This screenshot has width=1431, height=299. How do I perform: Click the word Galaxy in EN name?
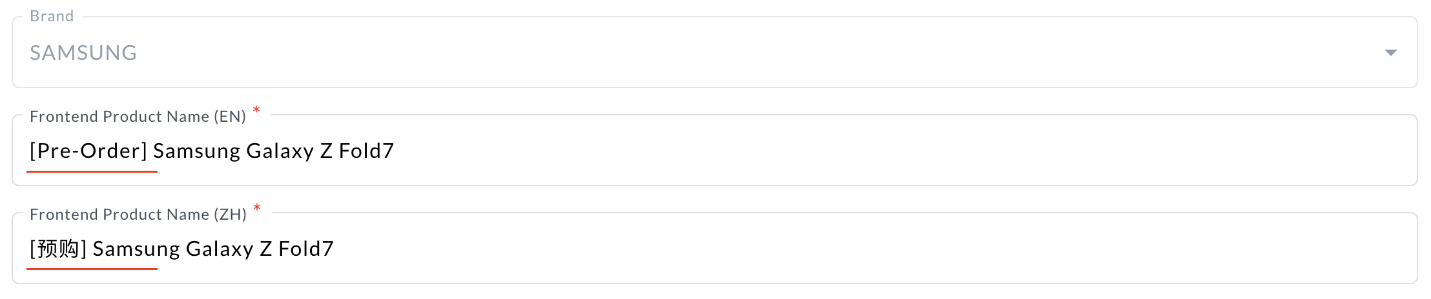point(280,151)
